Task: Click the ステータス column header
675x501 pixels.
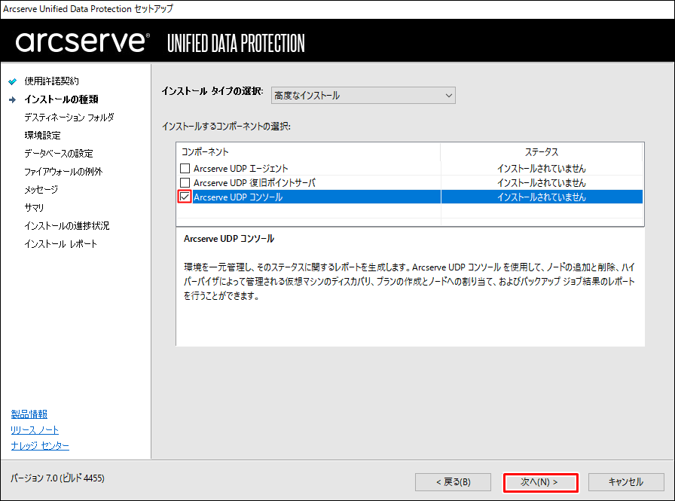Action: click(x=542, y=151)
